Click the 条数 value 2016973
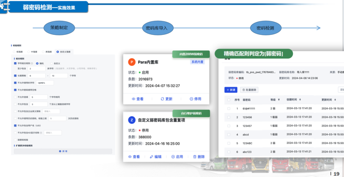The height and width of the screenshot is (177, 344). pos(146,79)
